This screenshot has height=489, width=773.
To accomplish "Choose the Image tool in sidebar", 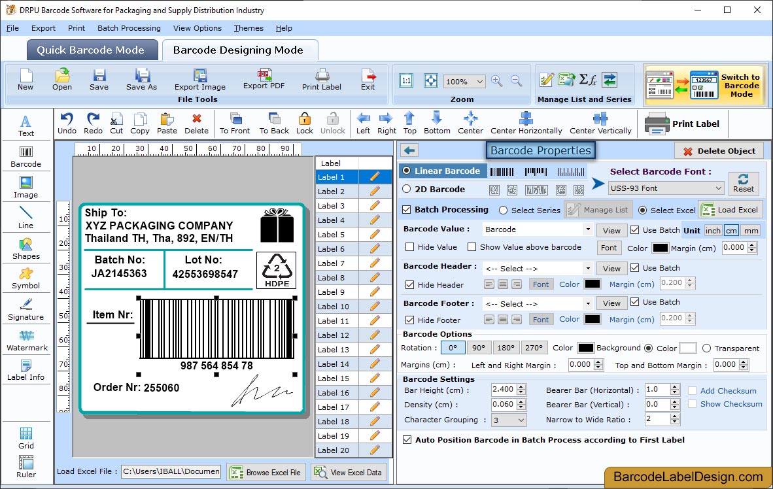I will tap(26, 188).
